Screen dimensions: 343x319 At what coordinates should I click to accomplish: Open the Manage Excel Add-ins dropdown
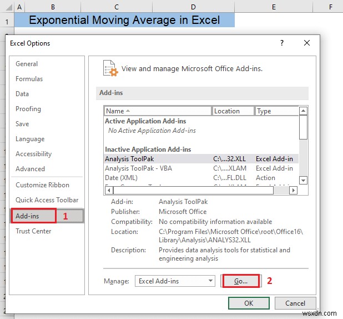175,281
